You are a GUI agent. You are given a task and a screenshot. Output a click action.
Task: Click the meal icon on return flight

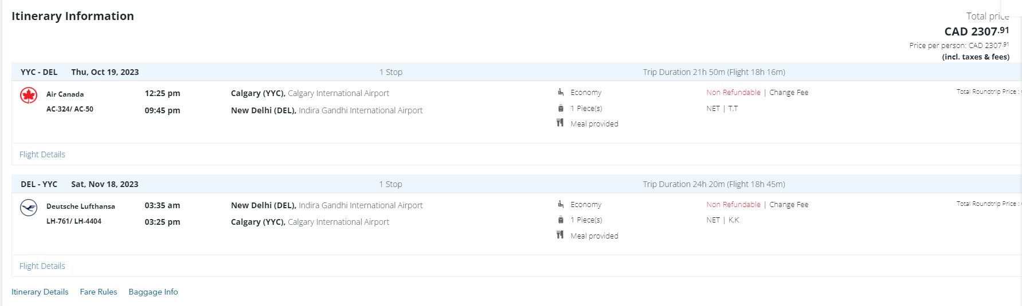point(560,235)
